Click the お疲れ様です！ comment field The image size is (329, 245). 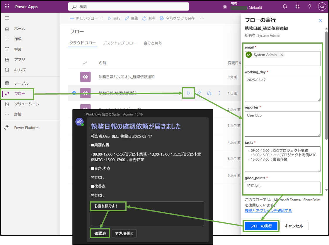point(147,214)
